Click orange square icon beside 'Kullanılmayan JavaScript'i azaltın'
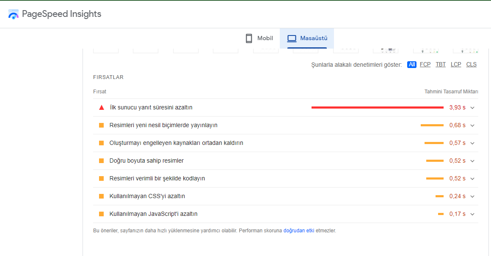 point(102,214)
